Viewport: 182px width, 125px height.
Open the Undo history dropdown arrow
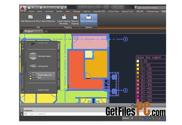[48, 8]
